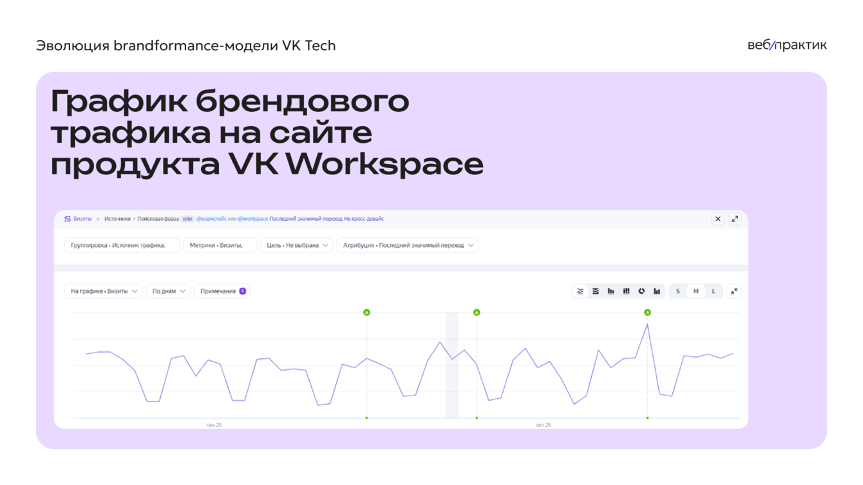
Task: Open the Метрики • Визиты selector
Action: pyautogui.click(x=220, y=245)
